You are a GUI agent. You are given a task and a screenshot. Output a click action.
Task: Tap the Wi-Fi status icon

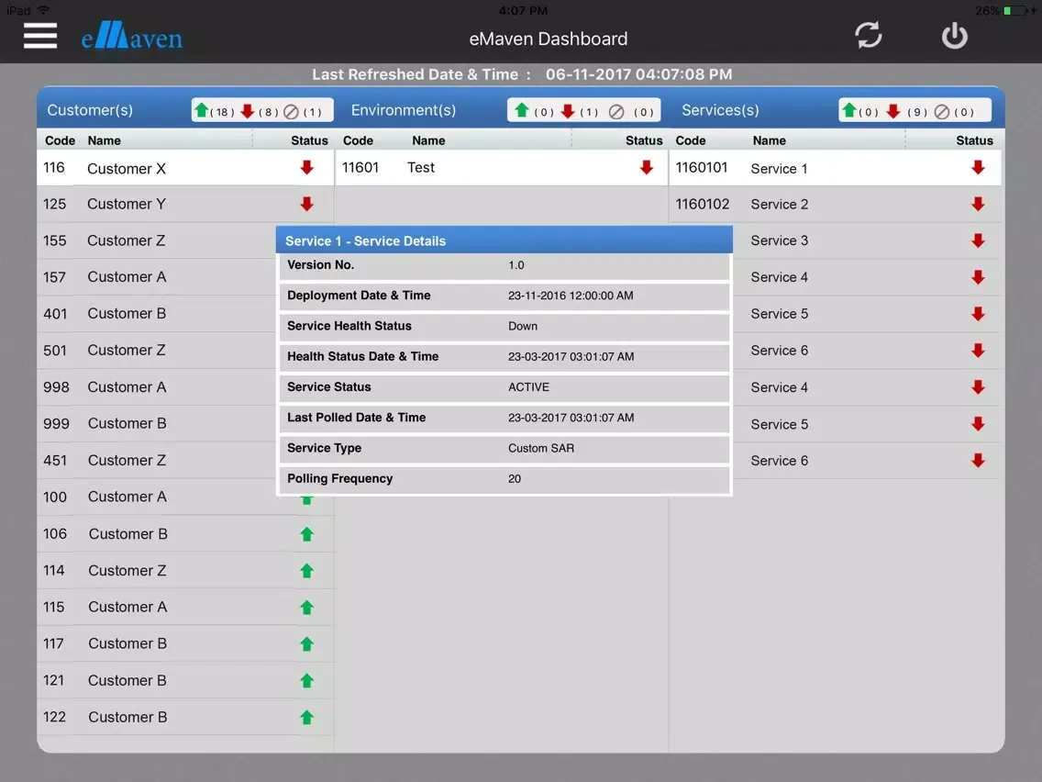click(44, 10)
